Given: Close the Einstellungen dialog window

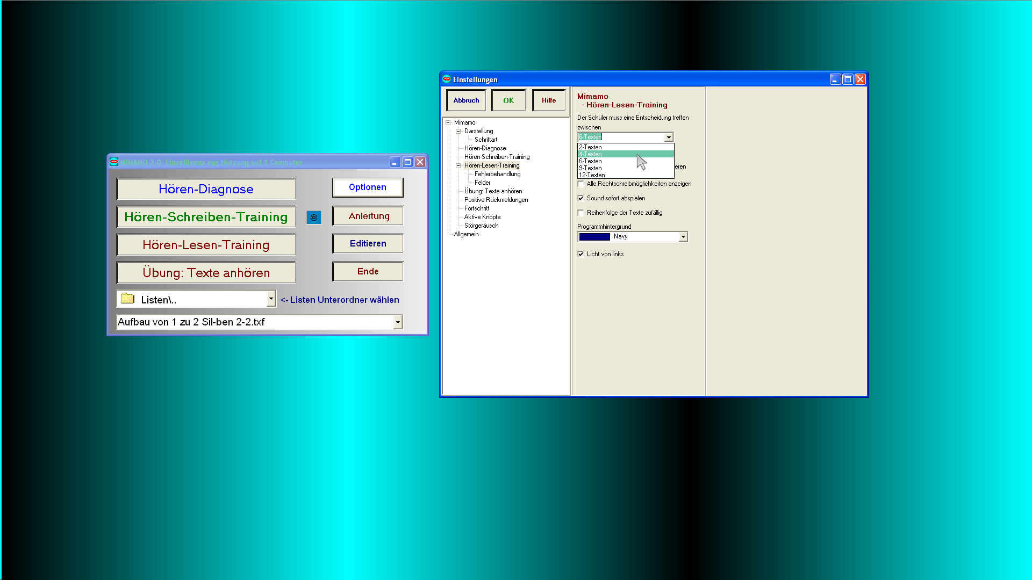Looking at the screenshot, I should click(x=860, y=79).
